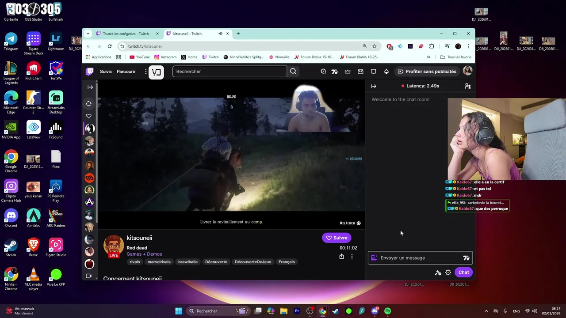Open the user profile avatar menu
The width and height of the screenshot is (566, 318).
(467, 71)
